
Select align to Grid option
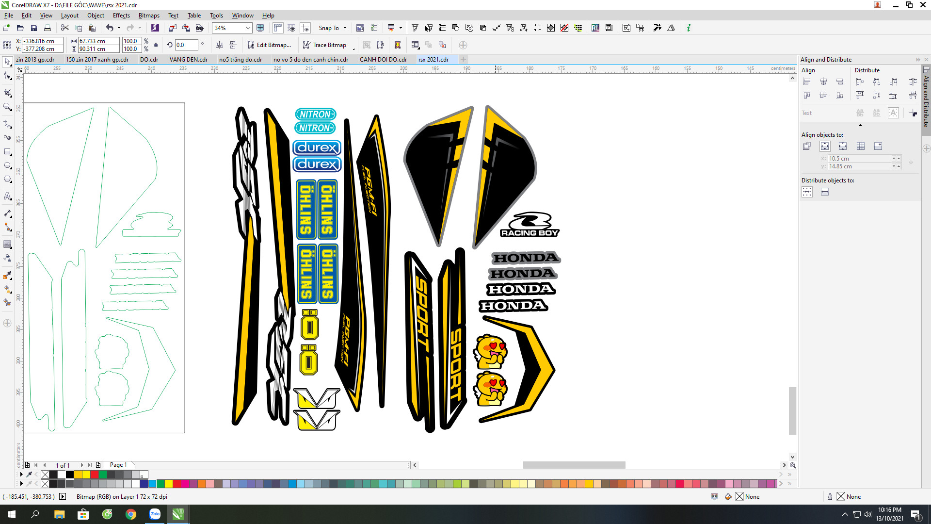coord(861,147)
